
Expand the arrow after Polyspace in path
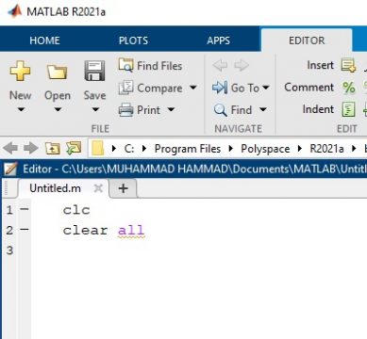(x=299, y=148)
